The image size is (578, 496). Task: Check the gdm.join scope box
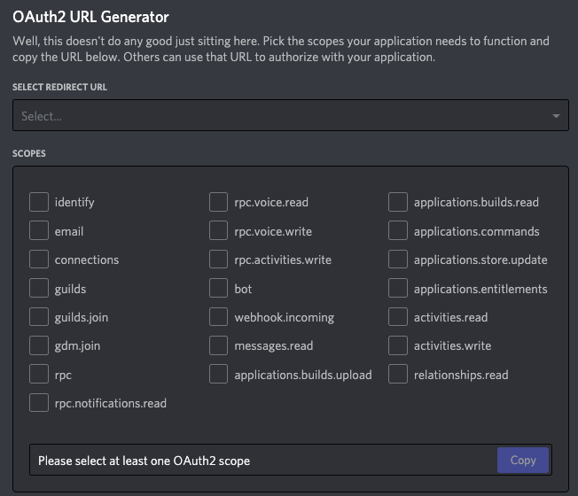[39, 345]
